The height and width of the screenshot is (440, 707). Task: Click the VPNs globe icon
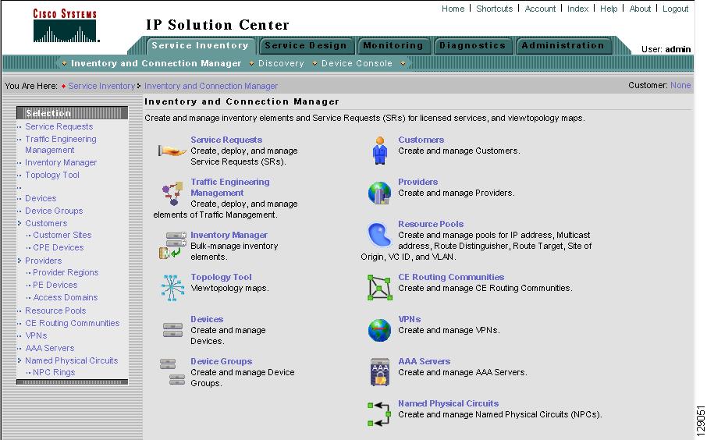tap(380, 330)
